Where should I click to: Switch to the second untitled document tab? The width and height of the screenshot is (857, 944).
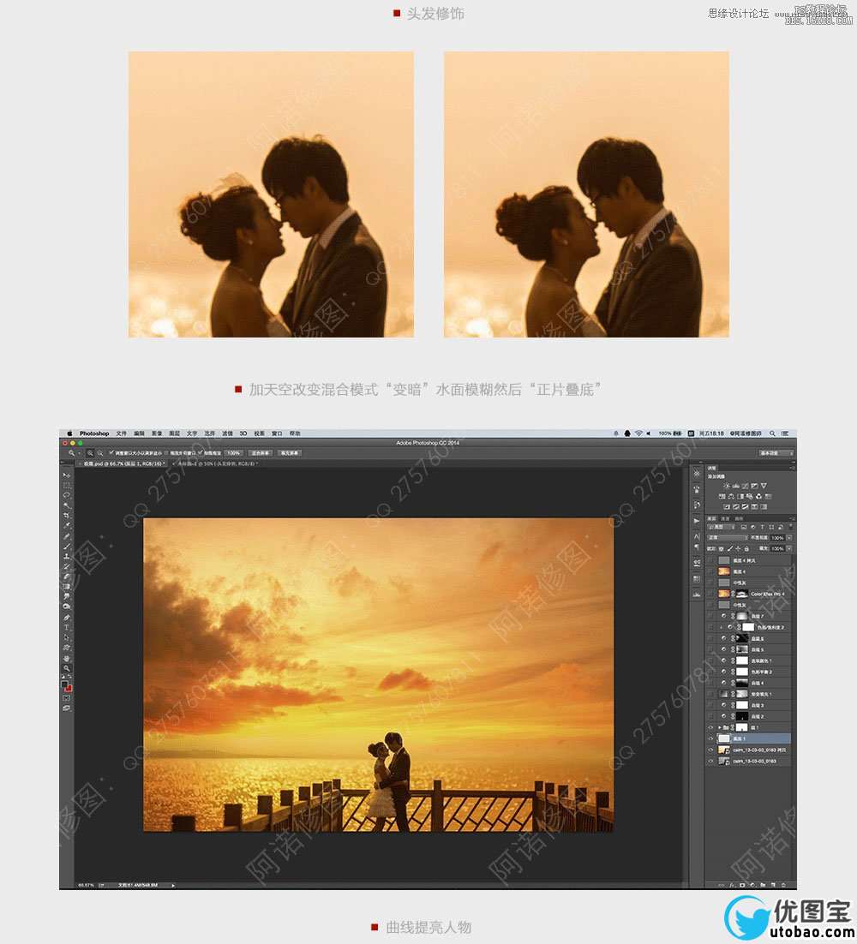coord(216,463)
